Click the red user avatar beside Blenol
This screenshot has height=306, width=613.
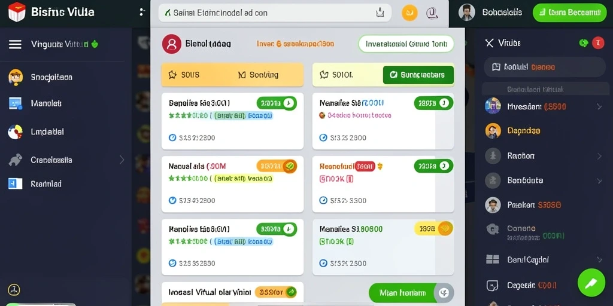point(171,44)
